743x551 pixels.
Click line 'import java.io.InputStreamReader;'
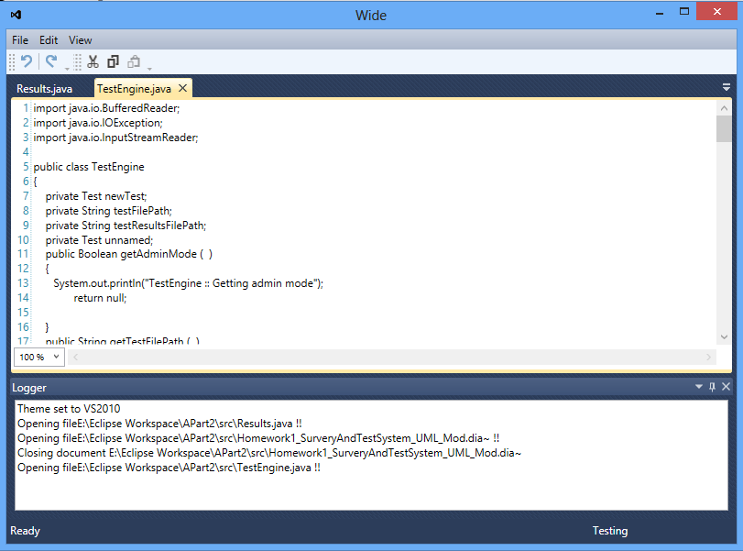pos(115,138)
